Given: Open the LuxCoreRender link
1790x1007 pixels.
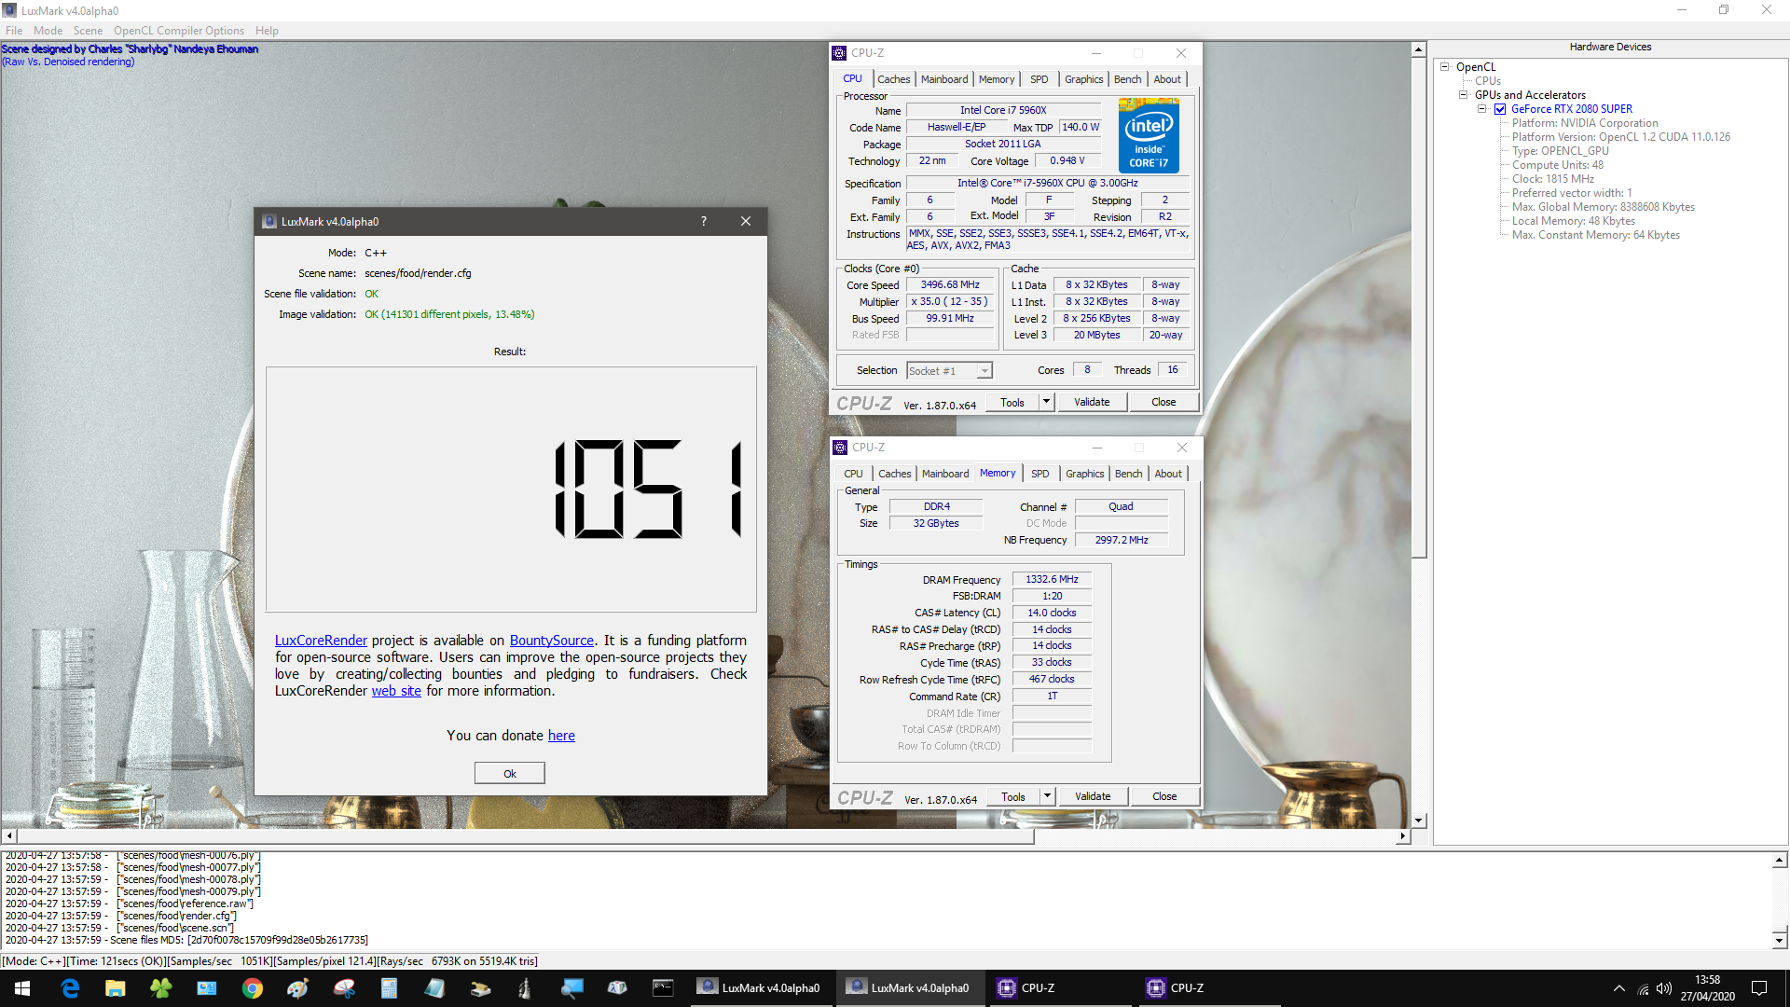Looking at the screenshot, I should (x=321, y=641).
